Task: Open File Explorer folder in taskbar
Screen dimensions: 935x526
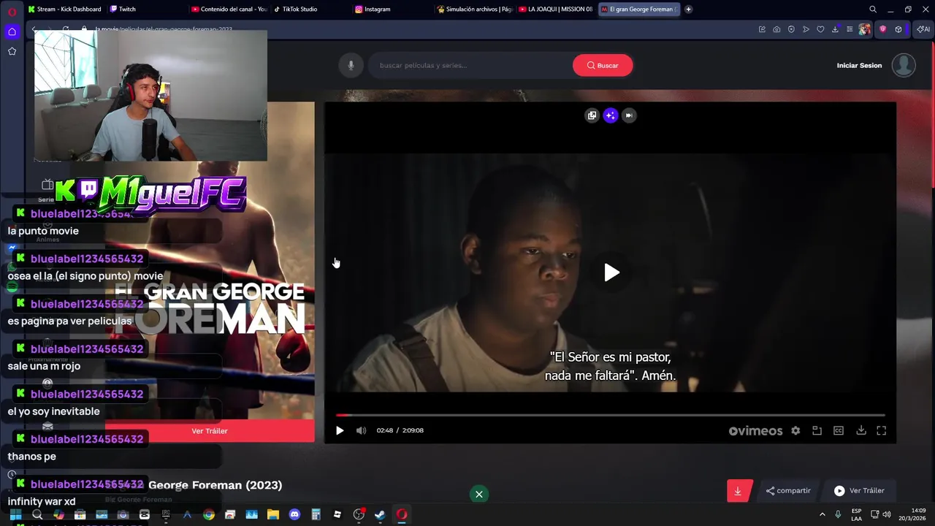Action: pos(272,514)
